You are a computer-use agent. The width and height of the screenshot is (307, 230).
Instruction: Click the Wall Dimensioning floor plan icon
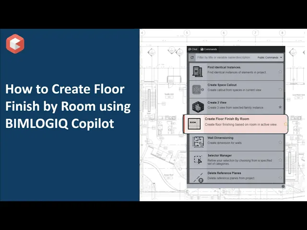[x=198, y=142]
